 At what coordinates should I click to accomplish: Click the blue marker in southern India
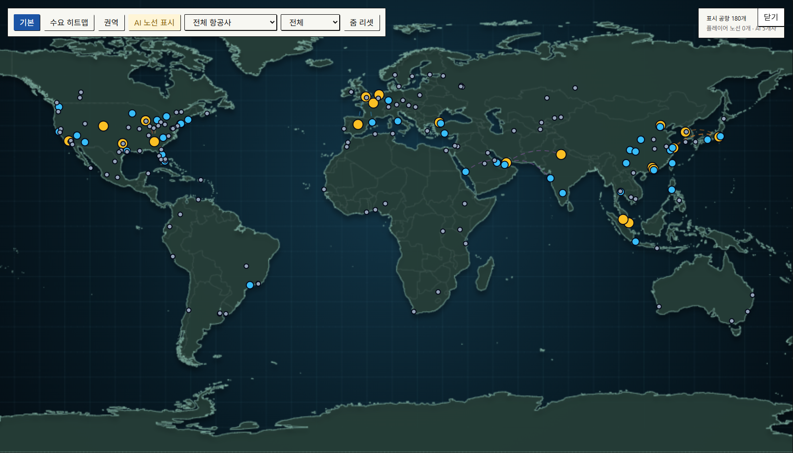[562, 193]
